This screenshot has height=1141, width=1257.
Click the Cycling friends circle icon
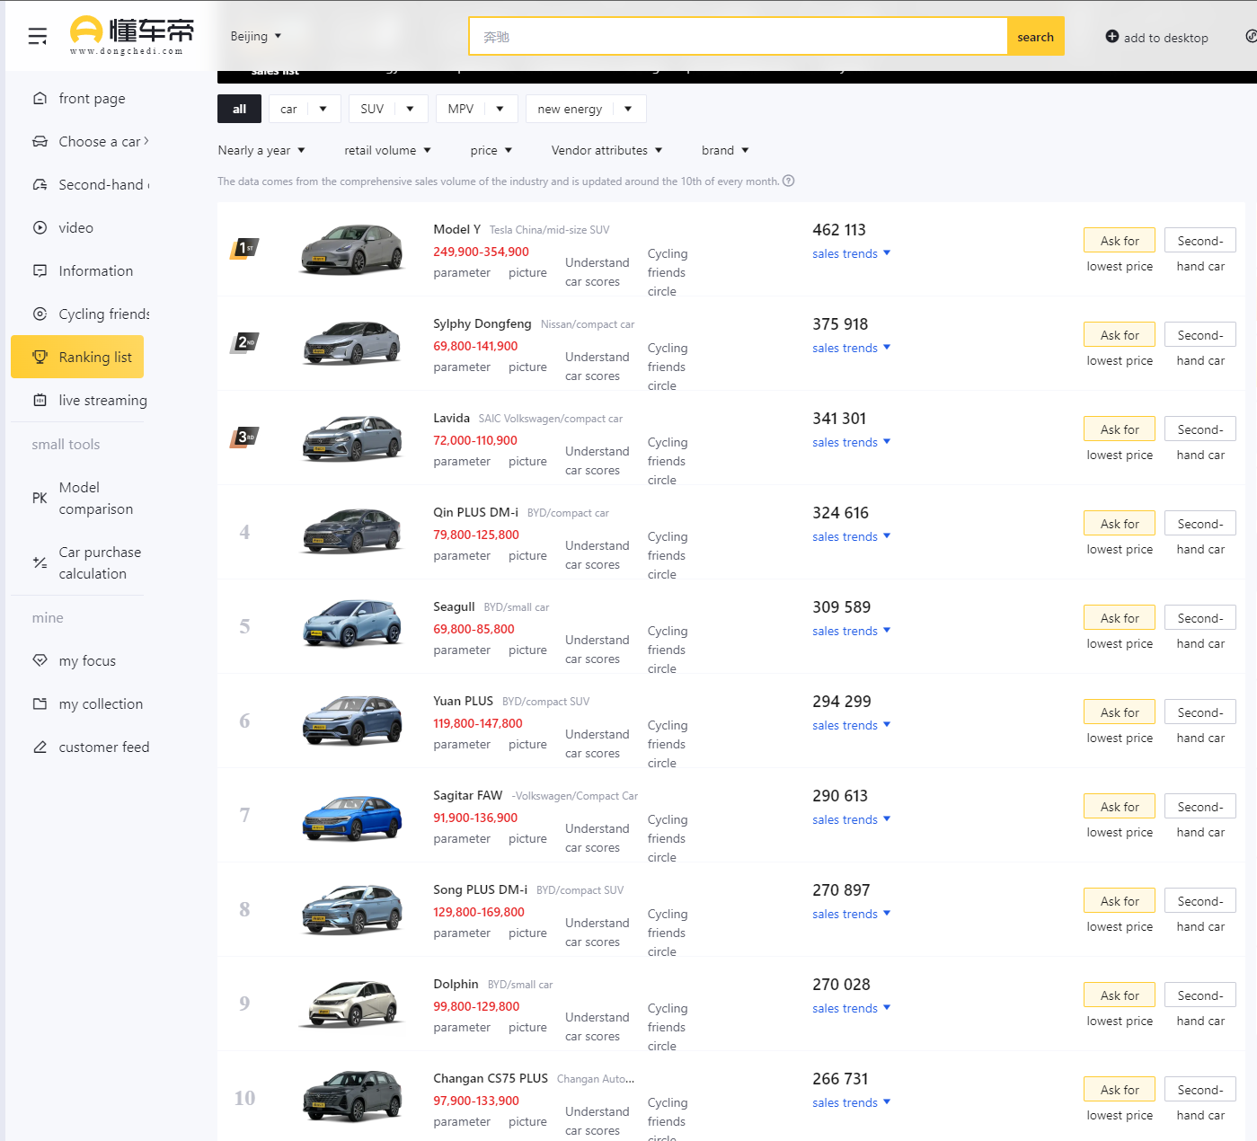tap(40, 314)
